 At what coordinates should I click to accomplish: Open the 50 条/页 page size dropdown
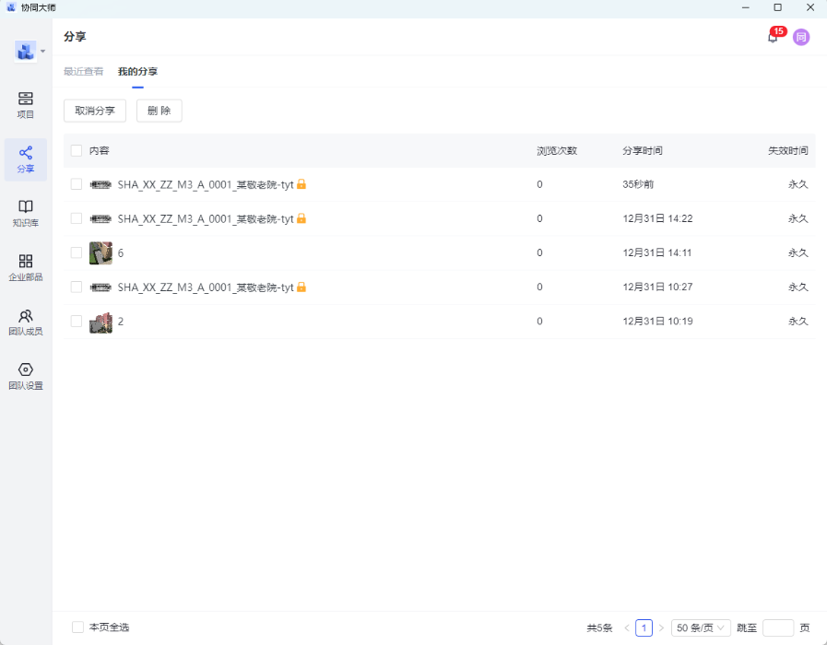(701, 627)
